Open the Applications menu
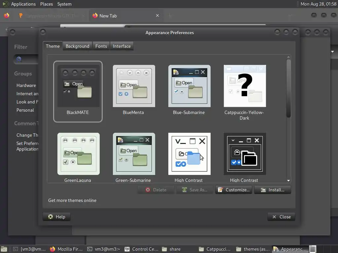The image size is (338, 253). click(x=23, y=4)
